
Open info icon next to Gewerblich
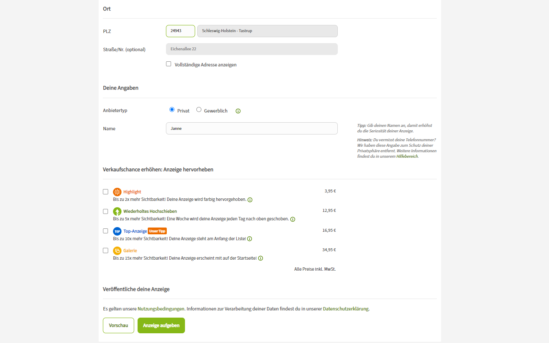[238, 111]
